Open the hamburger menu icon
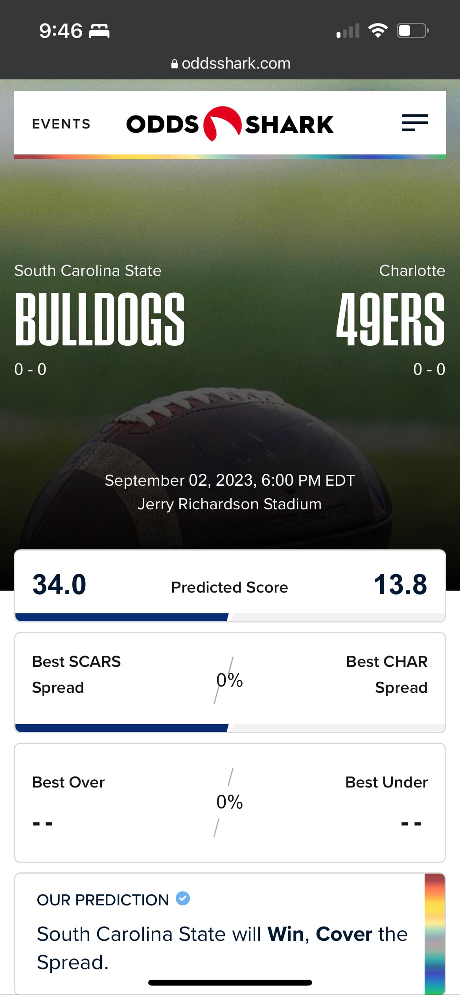This screenshot has height=995, width=460. point(415,123)
